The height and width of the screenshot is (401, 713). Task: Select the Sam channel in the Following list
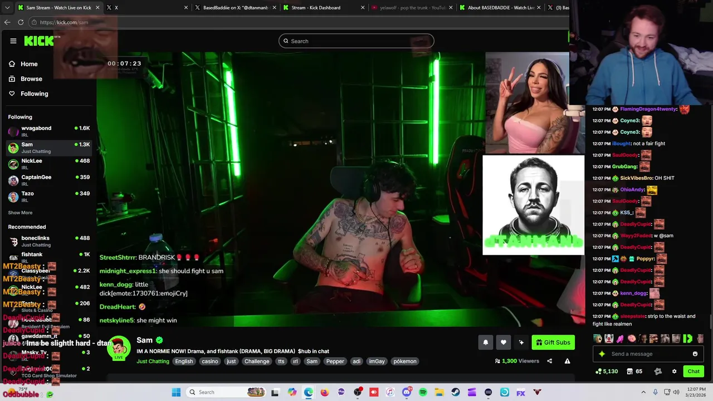48,148
